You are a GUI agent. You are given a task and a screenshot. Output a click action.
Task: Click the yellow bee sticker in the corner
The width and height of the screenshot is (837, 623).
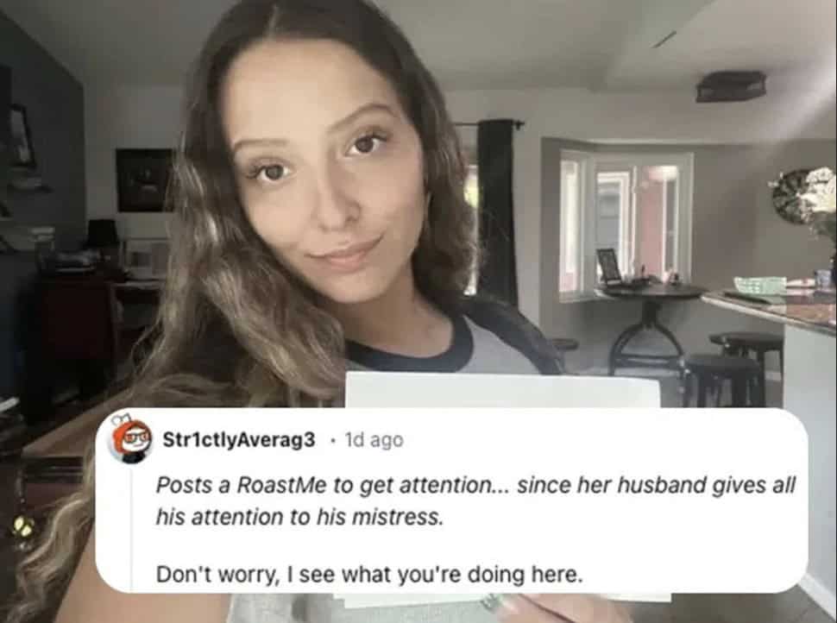(x=22, y=526)
